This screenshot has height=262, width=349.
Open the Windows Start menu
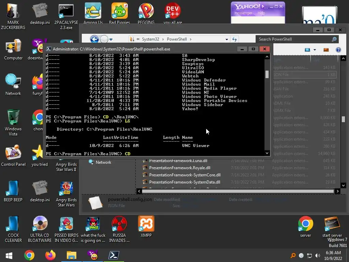tap(9, 256)
